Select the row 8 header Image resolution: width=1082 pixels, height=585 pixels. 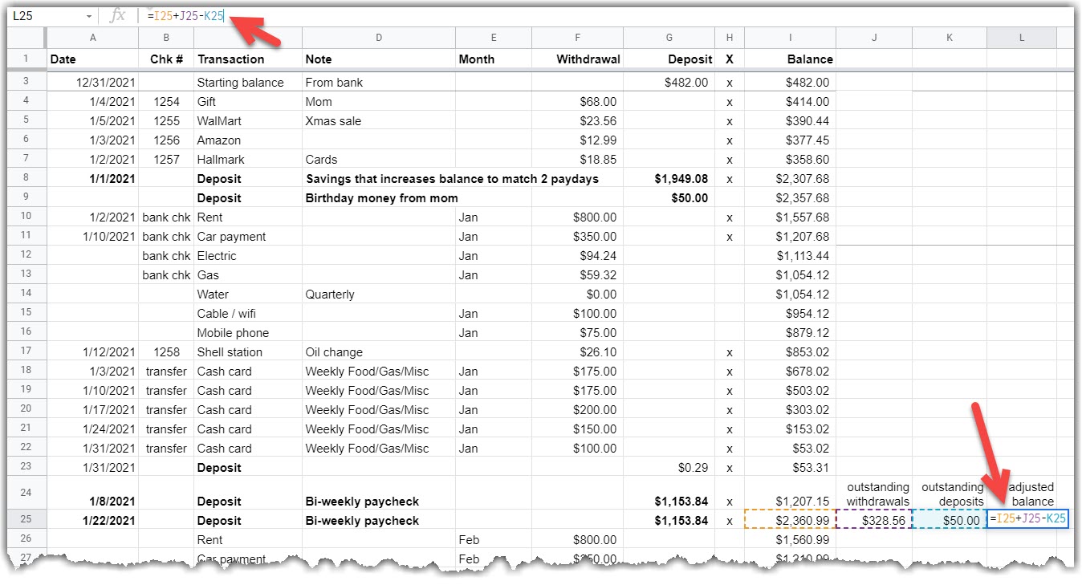[x=26, y=179]
